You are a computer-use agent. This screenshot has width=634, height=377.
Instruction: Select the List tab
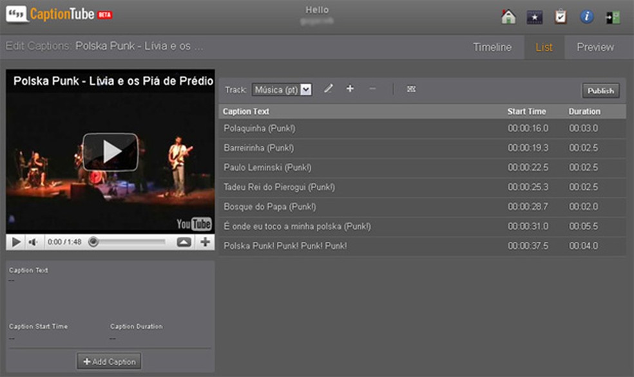point(544,47)
